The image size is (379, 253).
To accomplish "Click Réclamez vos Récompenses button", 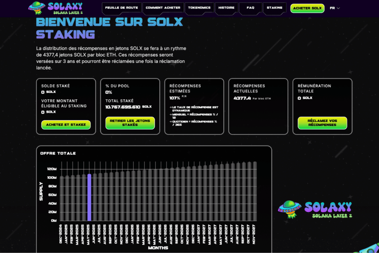I will click(x=322, y=123).
